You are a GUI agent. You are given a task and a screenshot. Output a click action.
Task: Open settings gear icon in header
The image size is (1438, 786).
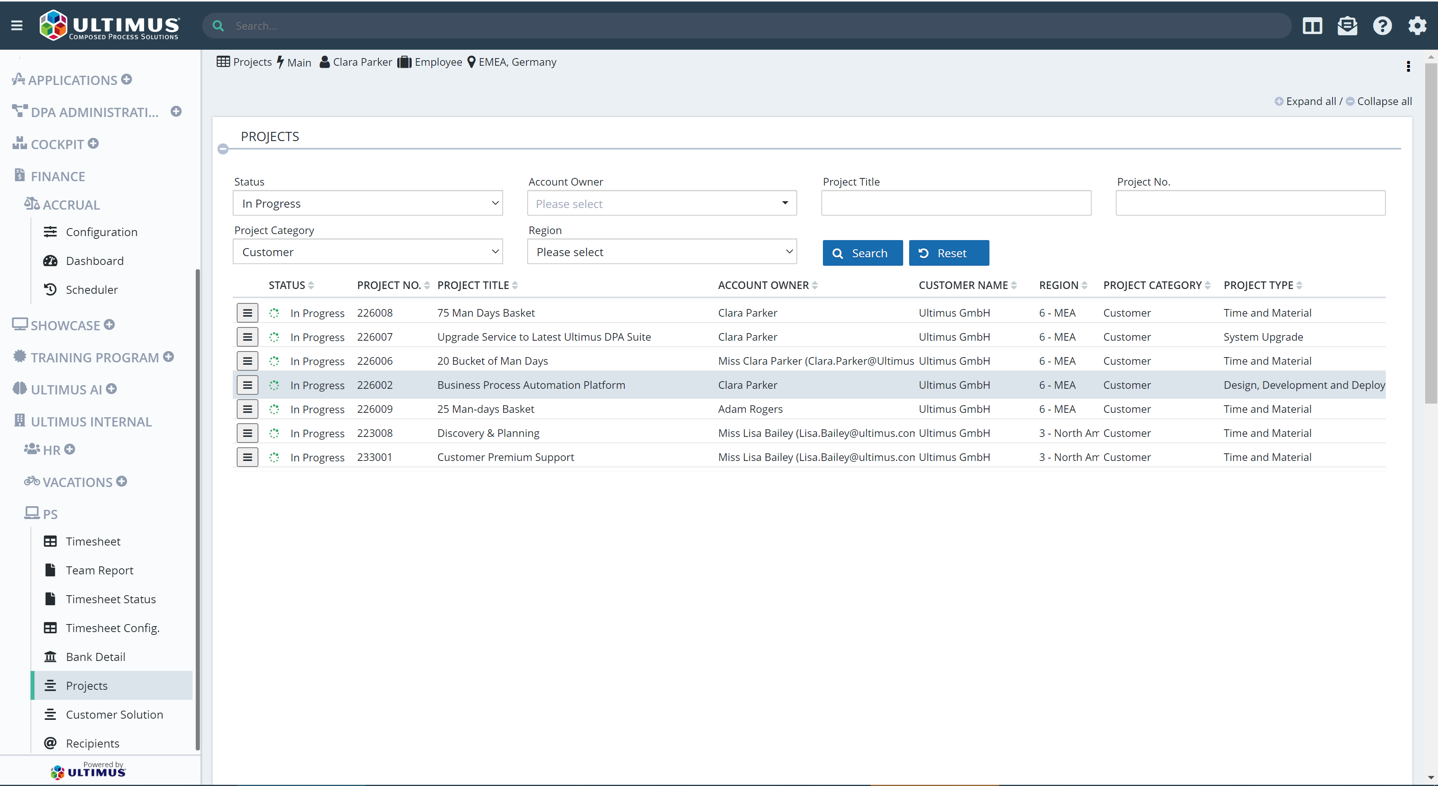[x=1417, y=26]
